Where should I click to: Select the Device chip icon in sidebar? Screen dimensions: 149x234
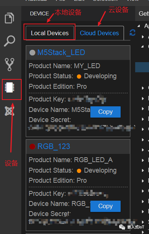click(10, 88)
